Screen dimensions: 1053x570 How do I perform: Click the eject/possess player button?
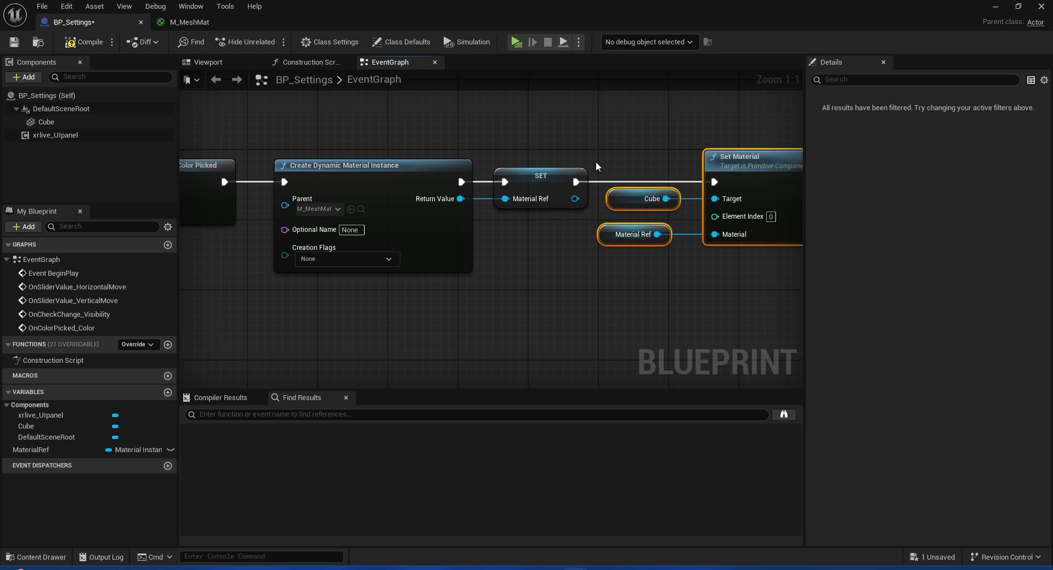(563, 42)
